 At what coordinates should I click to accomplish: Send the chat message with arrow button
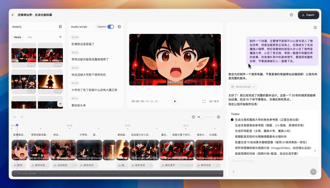[x=313, y=172]
